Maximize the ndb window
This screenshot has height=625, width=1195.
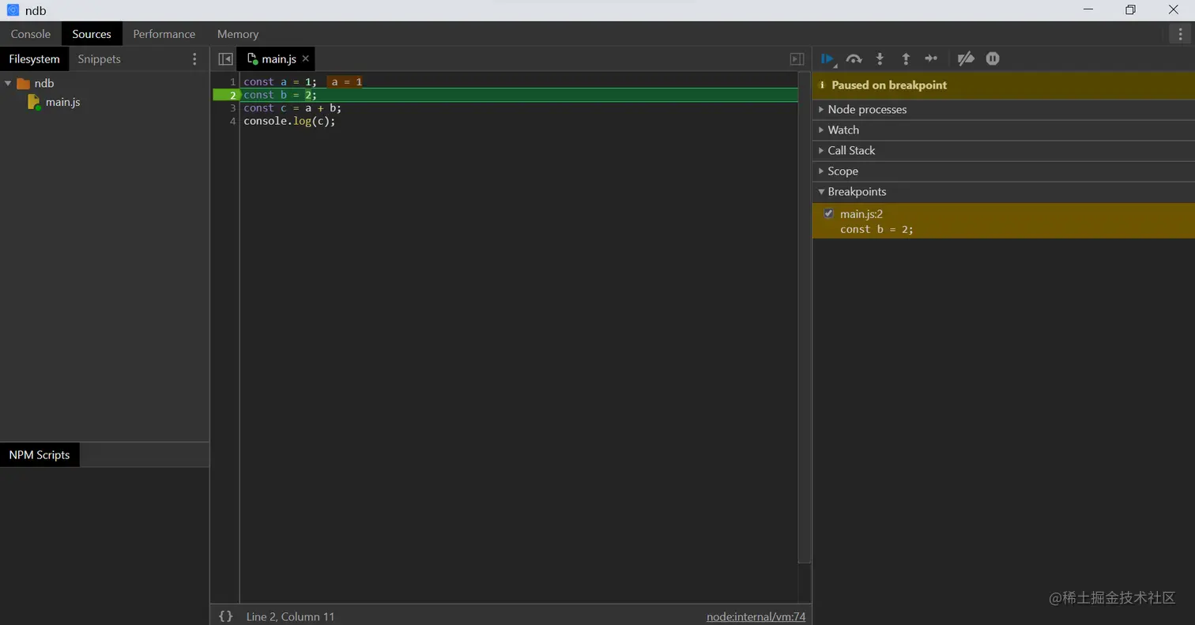point(1131,10)
